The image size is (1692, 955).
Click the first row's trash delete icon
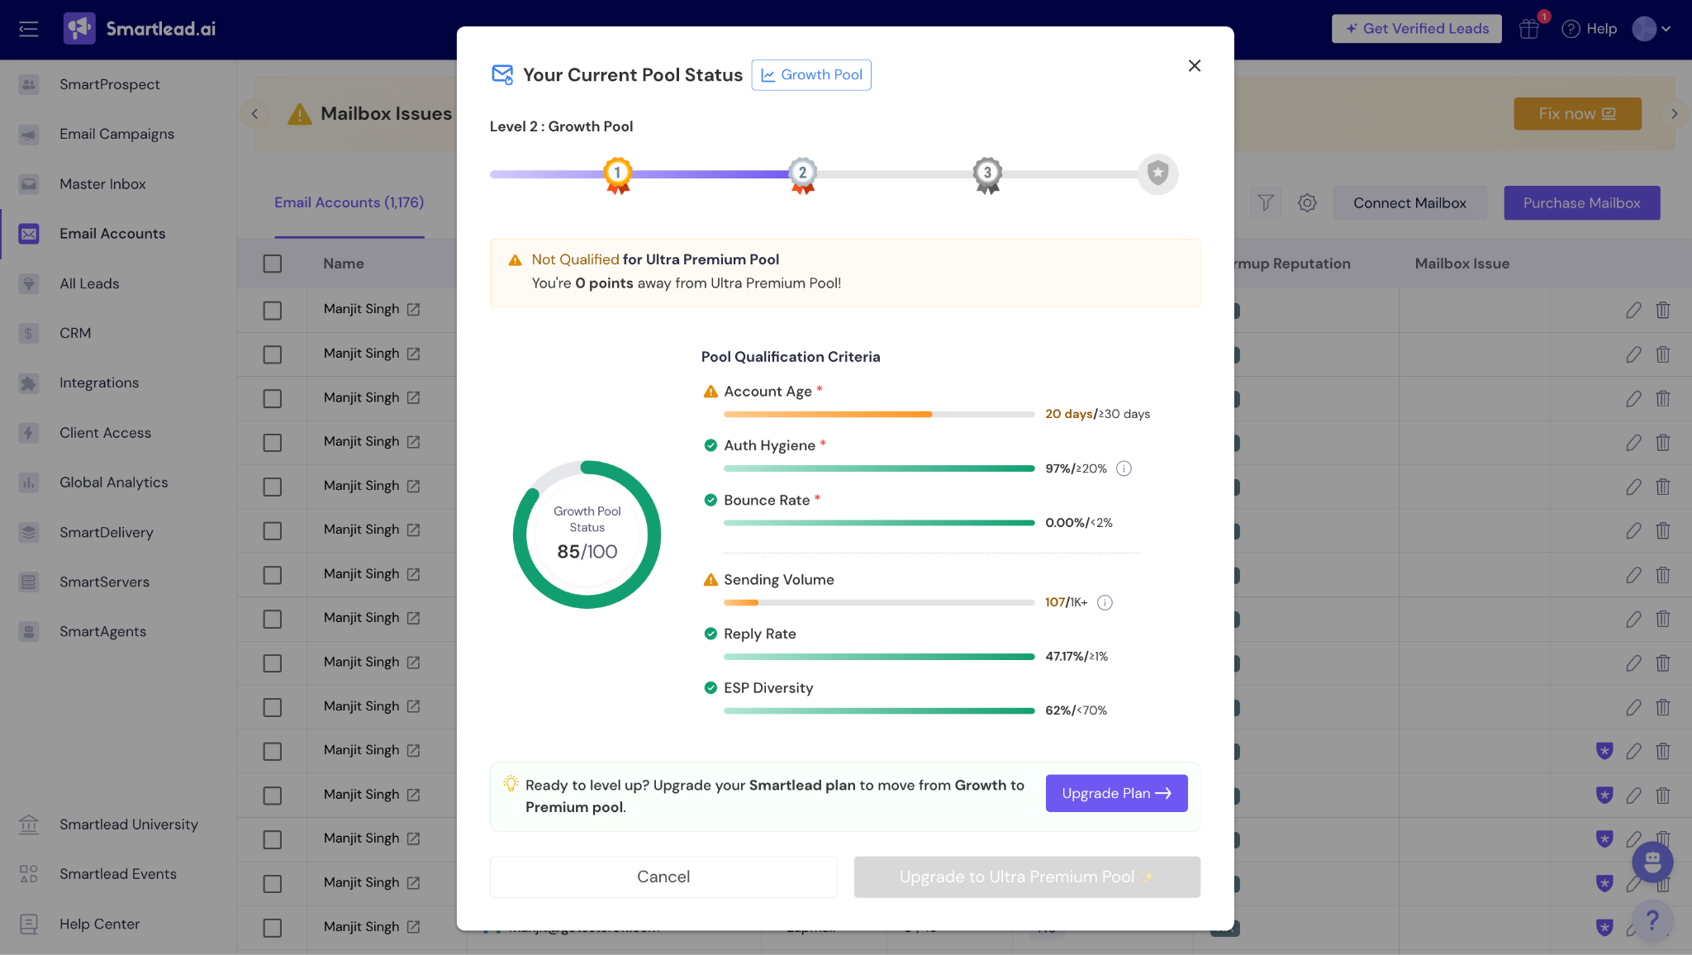point(1663,310)
